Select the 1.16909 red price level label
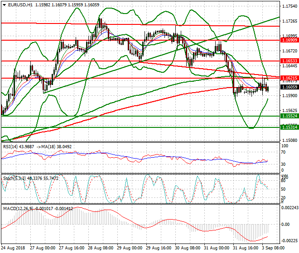This screenshot has width=299, height=253. coord(289,40)
